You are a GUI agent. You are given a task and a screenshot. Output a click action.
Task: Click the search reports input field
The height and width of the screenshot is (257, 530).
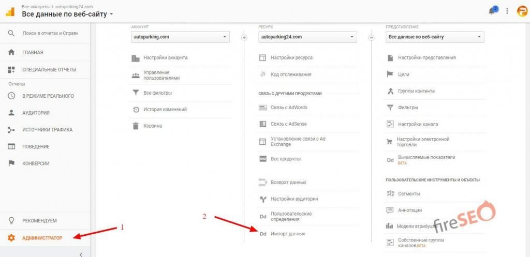(50, 33)
